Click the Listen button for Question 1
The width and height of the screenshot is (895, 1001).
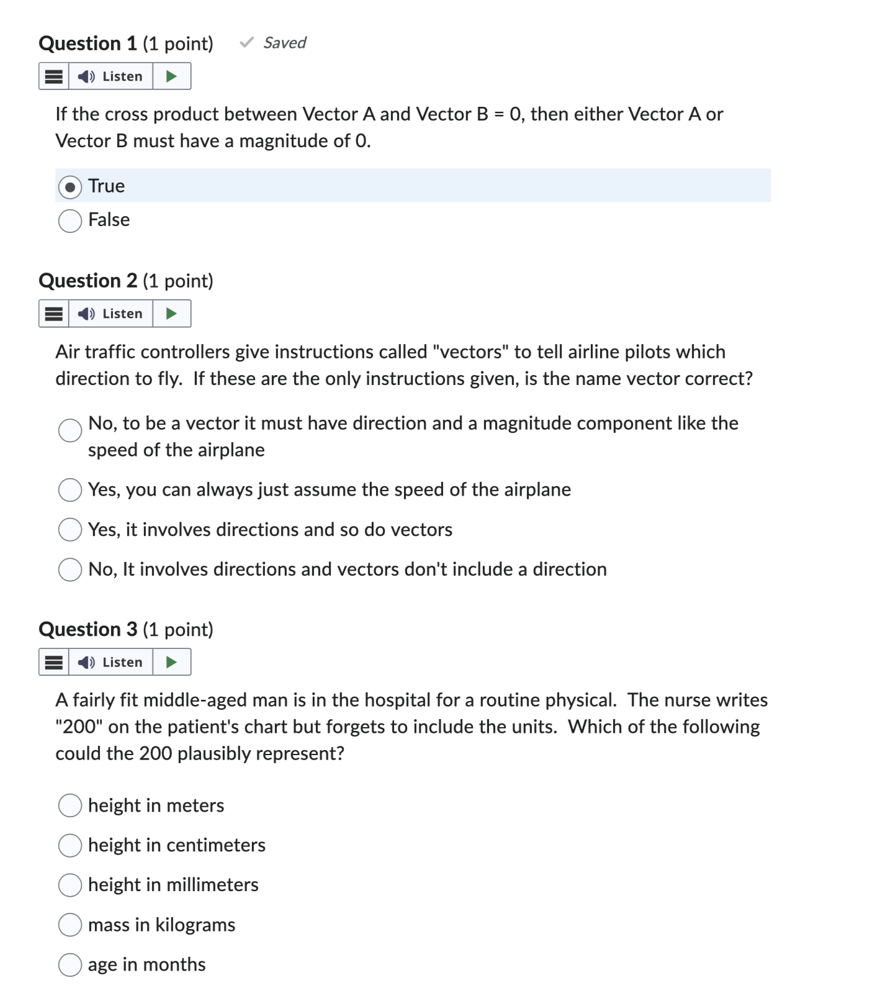[112, 76]
